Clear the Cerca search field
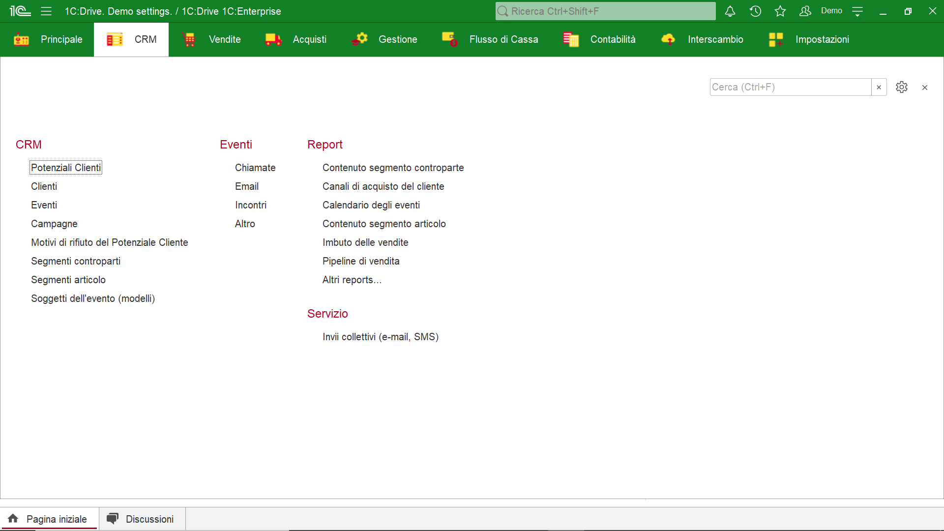 click(879, 87)
